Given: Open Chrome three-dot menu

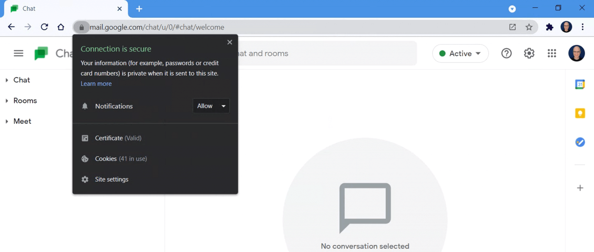Looking at the screenshot, I should [x=583, y=27].
